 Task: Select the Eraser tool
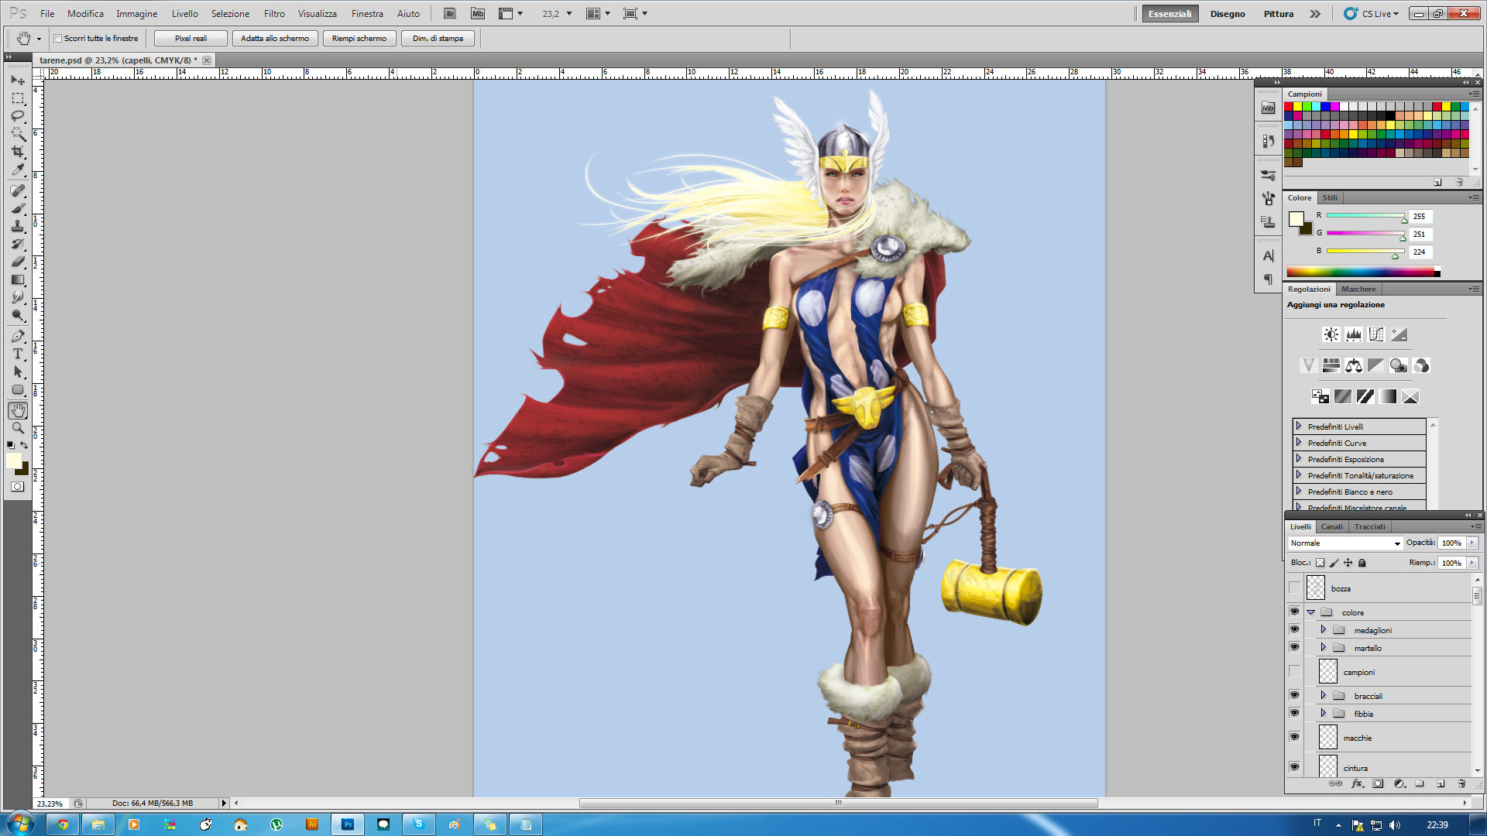click(18, 262)
